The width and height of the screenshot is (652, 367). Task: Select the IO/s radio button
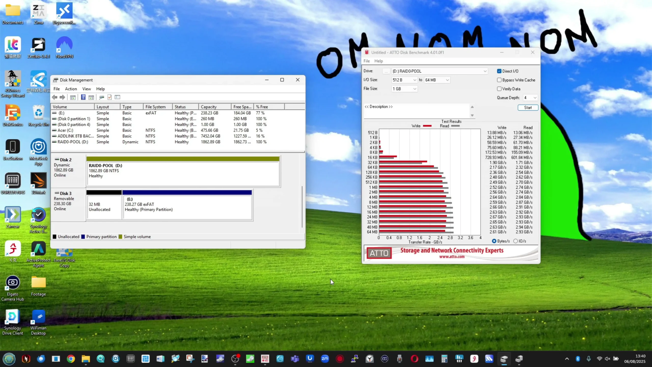pos(515,241)
